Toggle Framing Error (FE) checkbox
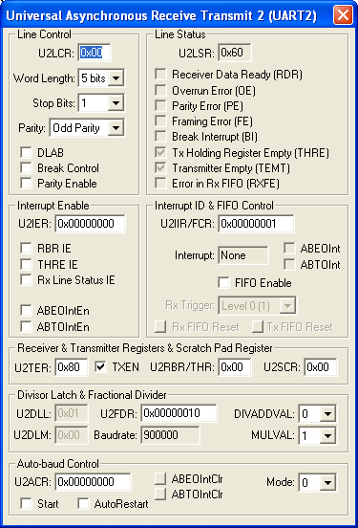The image size is (358, 528). pyautogui.click(x=160, y=121)
